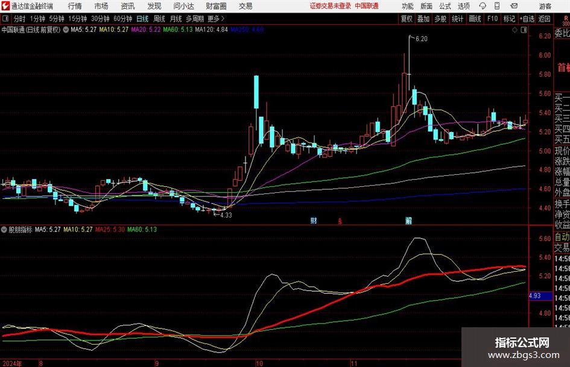The width and height of the screenshot is (570, 367).
Task: Open the 选项 menu
Action: [463, 6]
